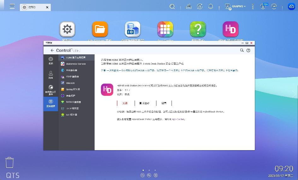Open Web server sidebar item
The image size is (298, 180).
(x=76, y=70)
